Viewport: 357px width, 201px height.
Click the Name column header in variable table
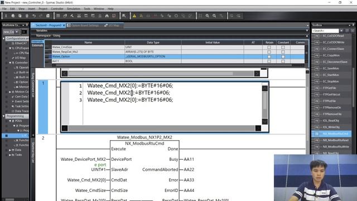point(88,42)
